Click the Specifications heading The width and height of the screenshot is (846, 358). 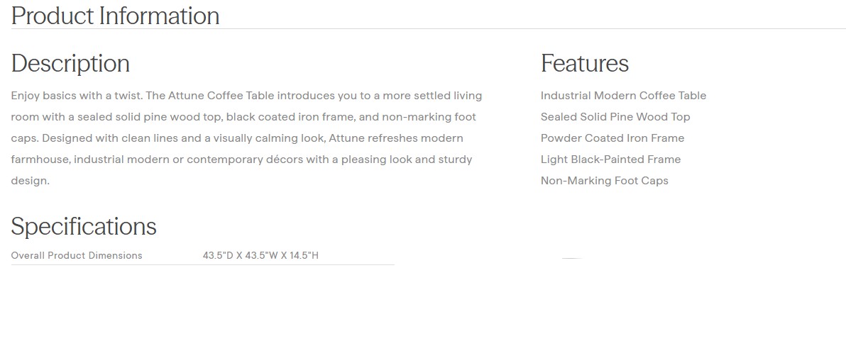point(84,226)
